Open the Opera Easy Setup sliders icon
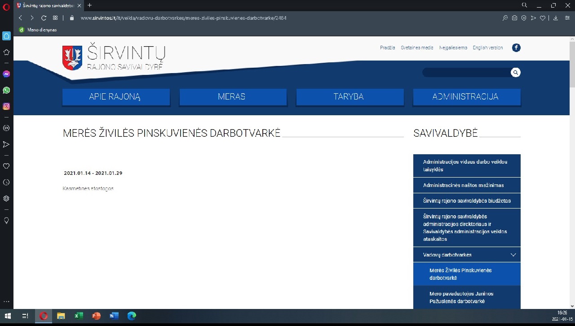 pos(567,18)
